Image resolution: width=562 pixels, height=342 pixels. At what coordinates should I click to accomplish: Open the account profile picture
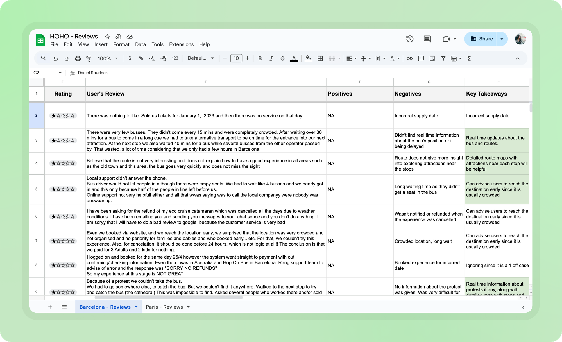(520, 39)
